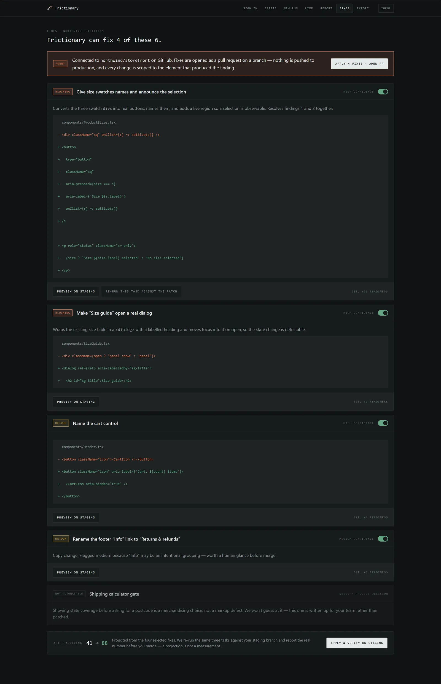Screen dimensions: 441x684
Task: Select the Fixes nav tab
Action: point(345,8)
